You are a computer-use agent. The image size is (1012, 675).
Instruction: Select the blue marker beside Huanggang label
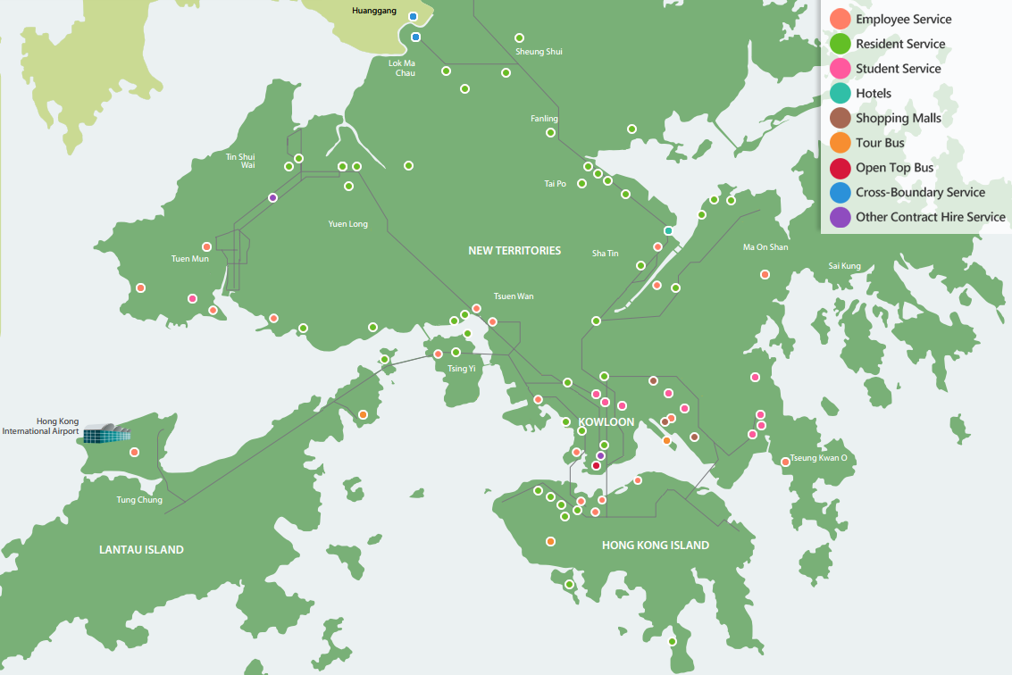tap(413, 17)
